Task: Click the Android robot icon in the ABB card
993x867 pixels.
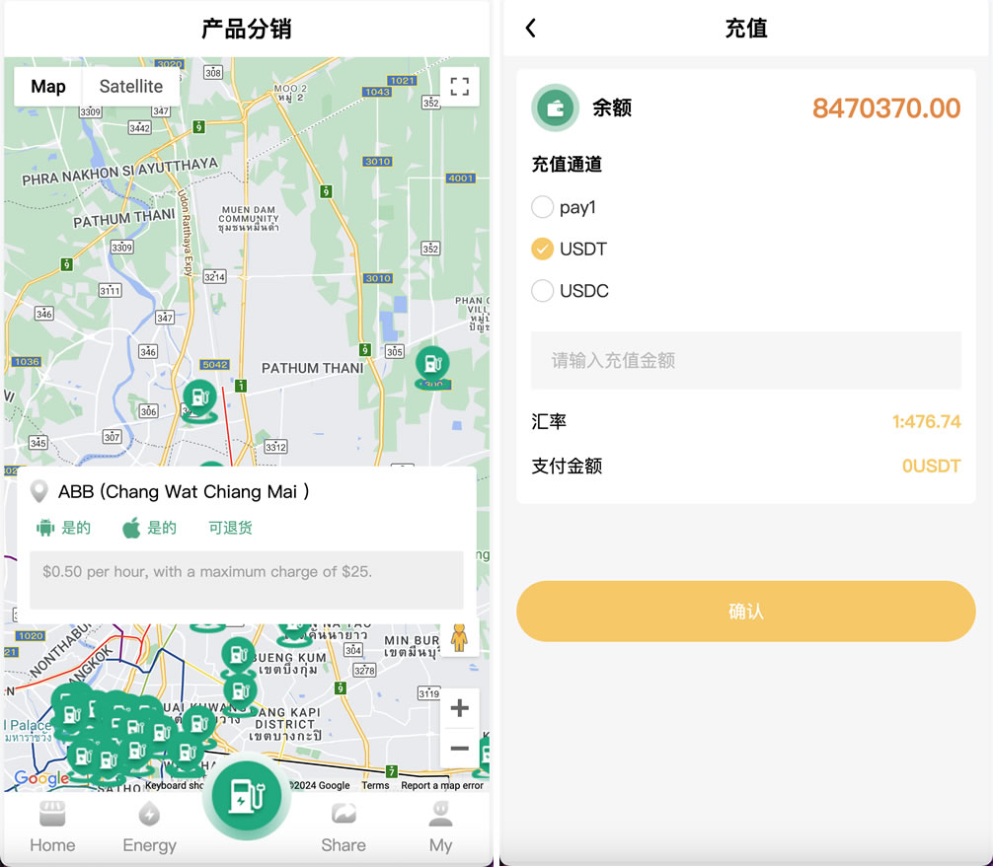Action: pos(44,527)
